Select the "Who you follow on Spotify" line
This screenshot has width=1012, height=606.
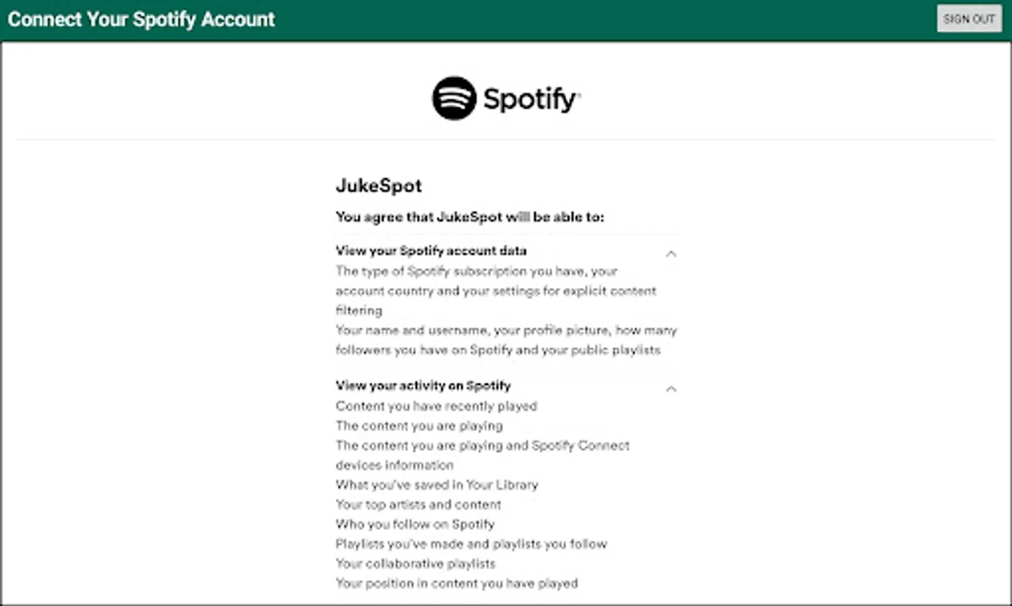point(415,524)
